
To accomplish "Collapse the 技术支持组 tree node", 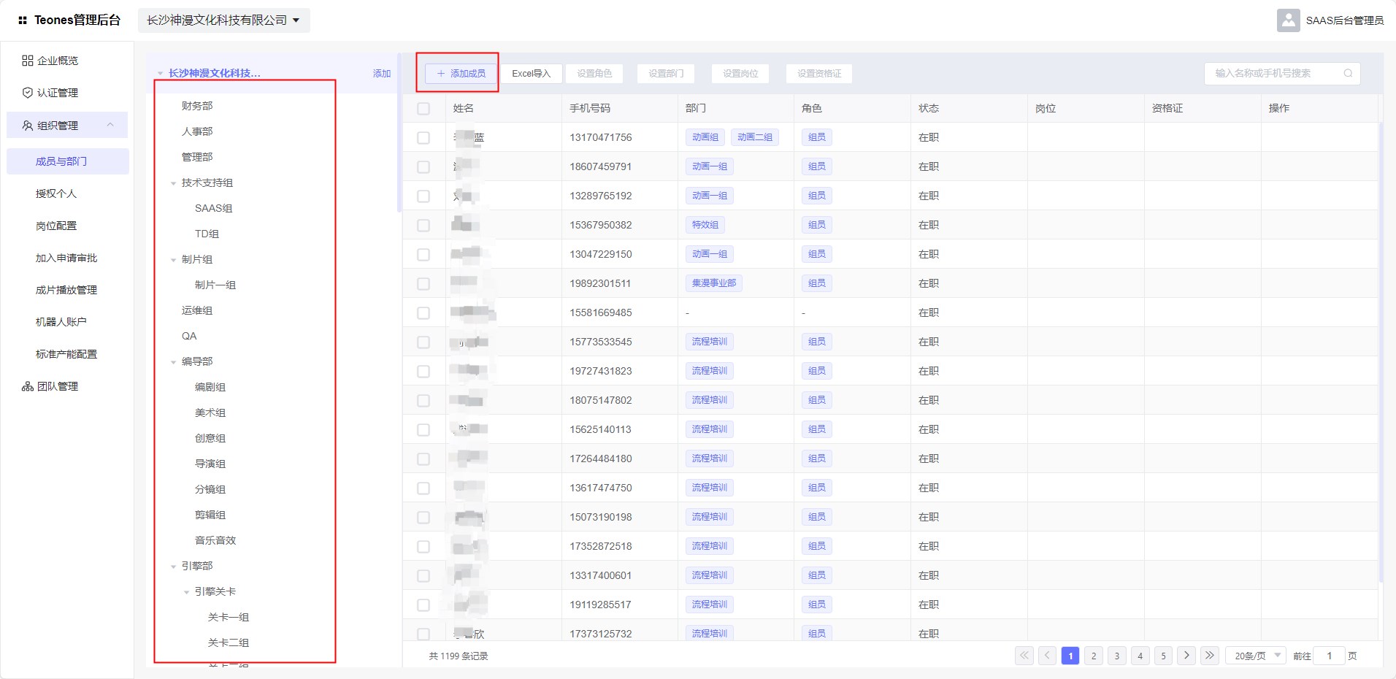I will [174, 183].
